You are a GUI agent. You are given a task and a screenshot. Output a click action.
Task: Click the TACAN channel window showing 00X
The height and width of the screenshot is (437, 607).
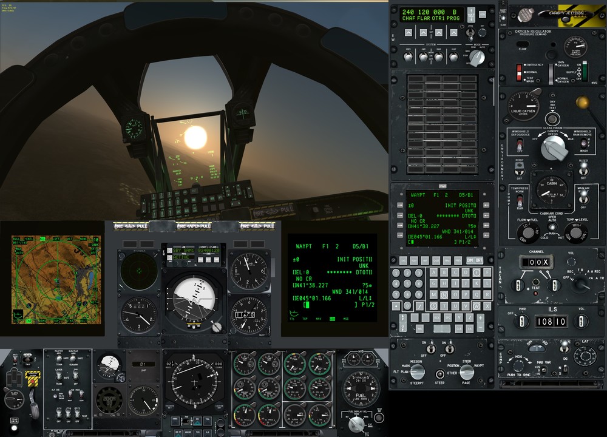(x=536, y=262)
